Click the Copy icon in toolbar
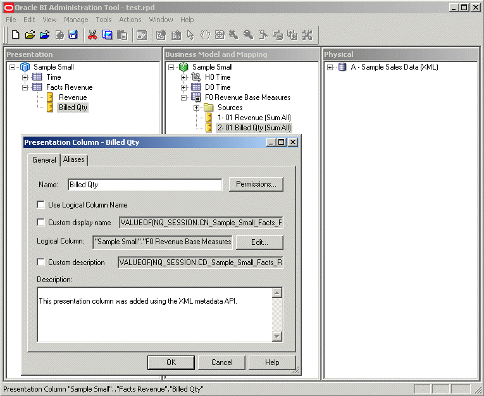The image size is (484, 396). (107, 35)
